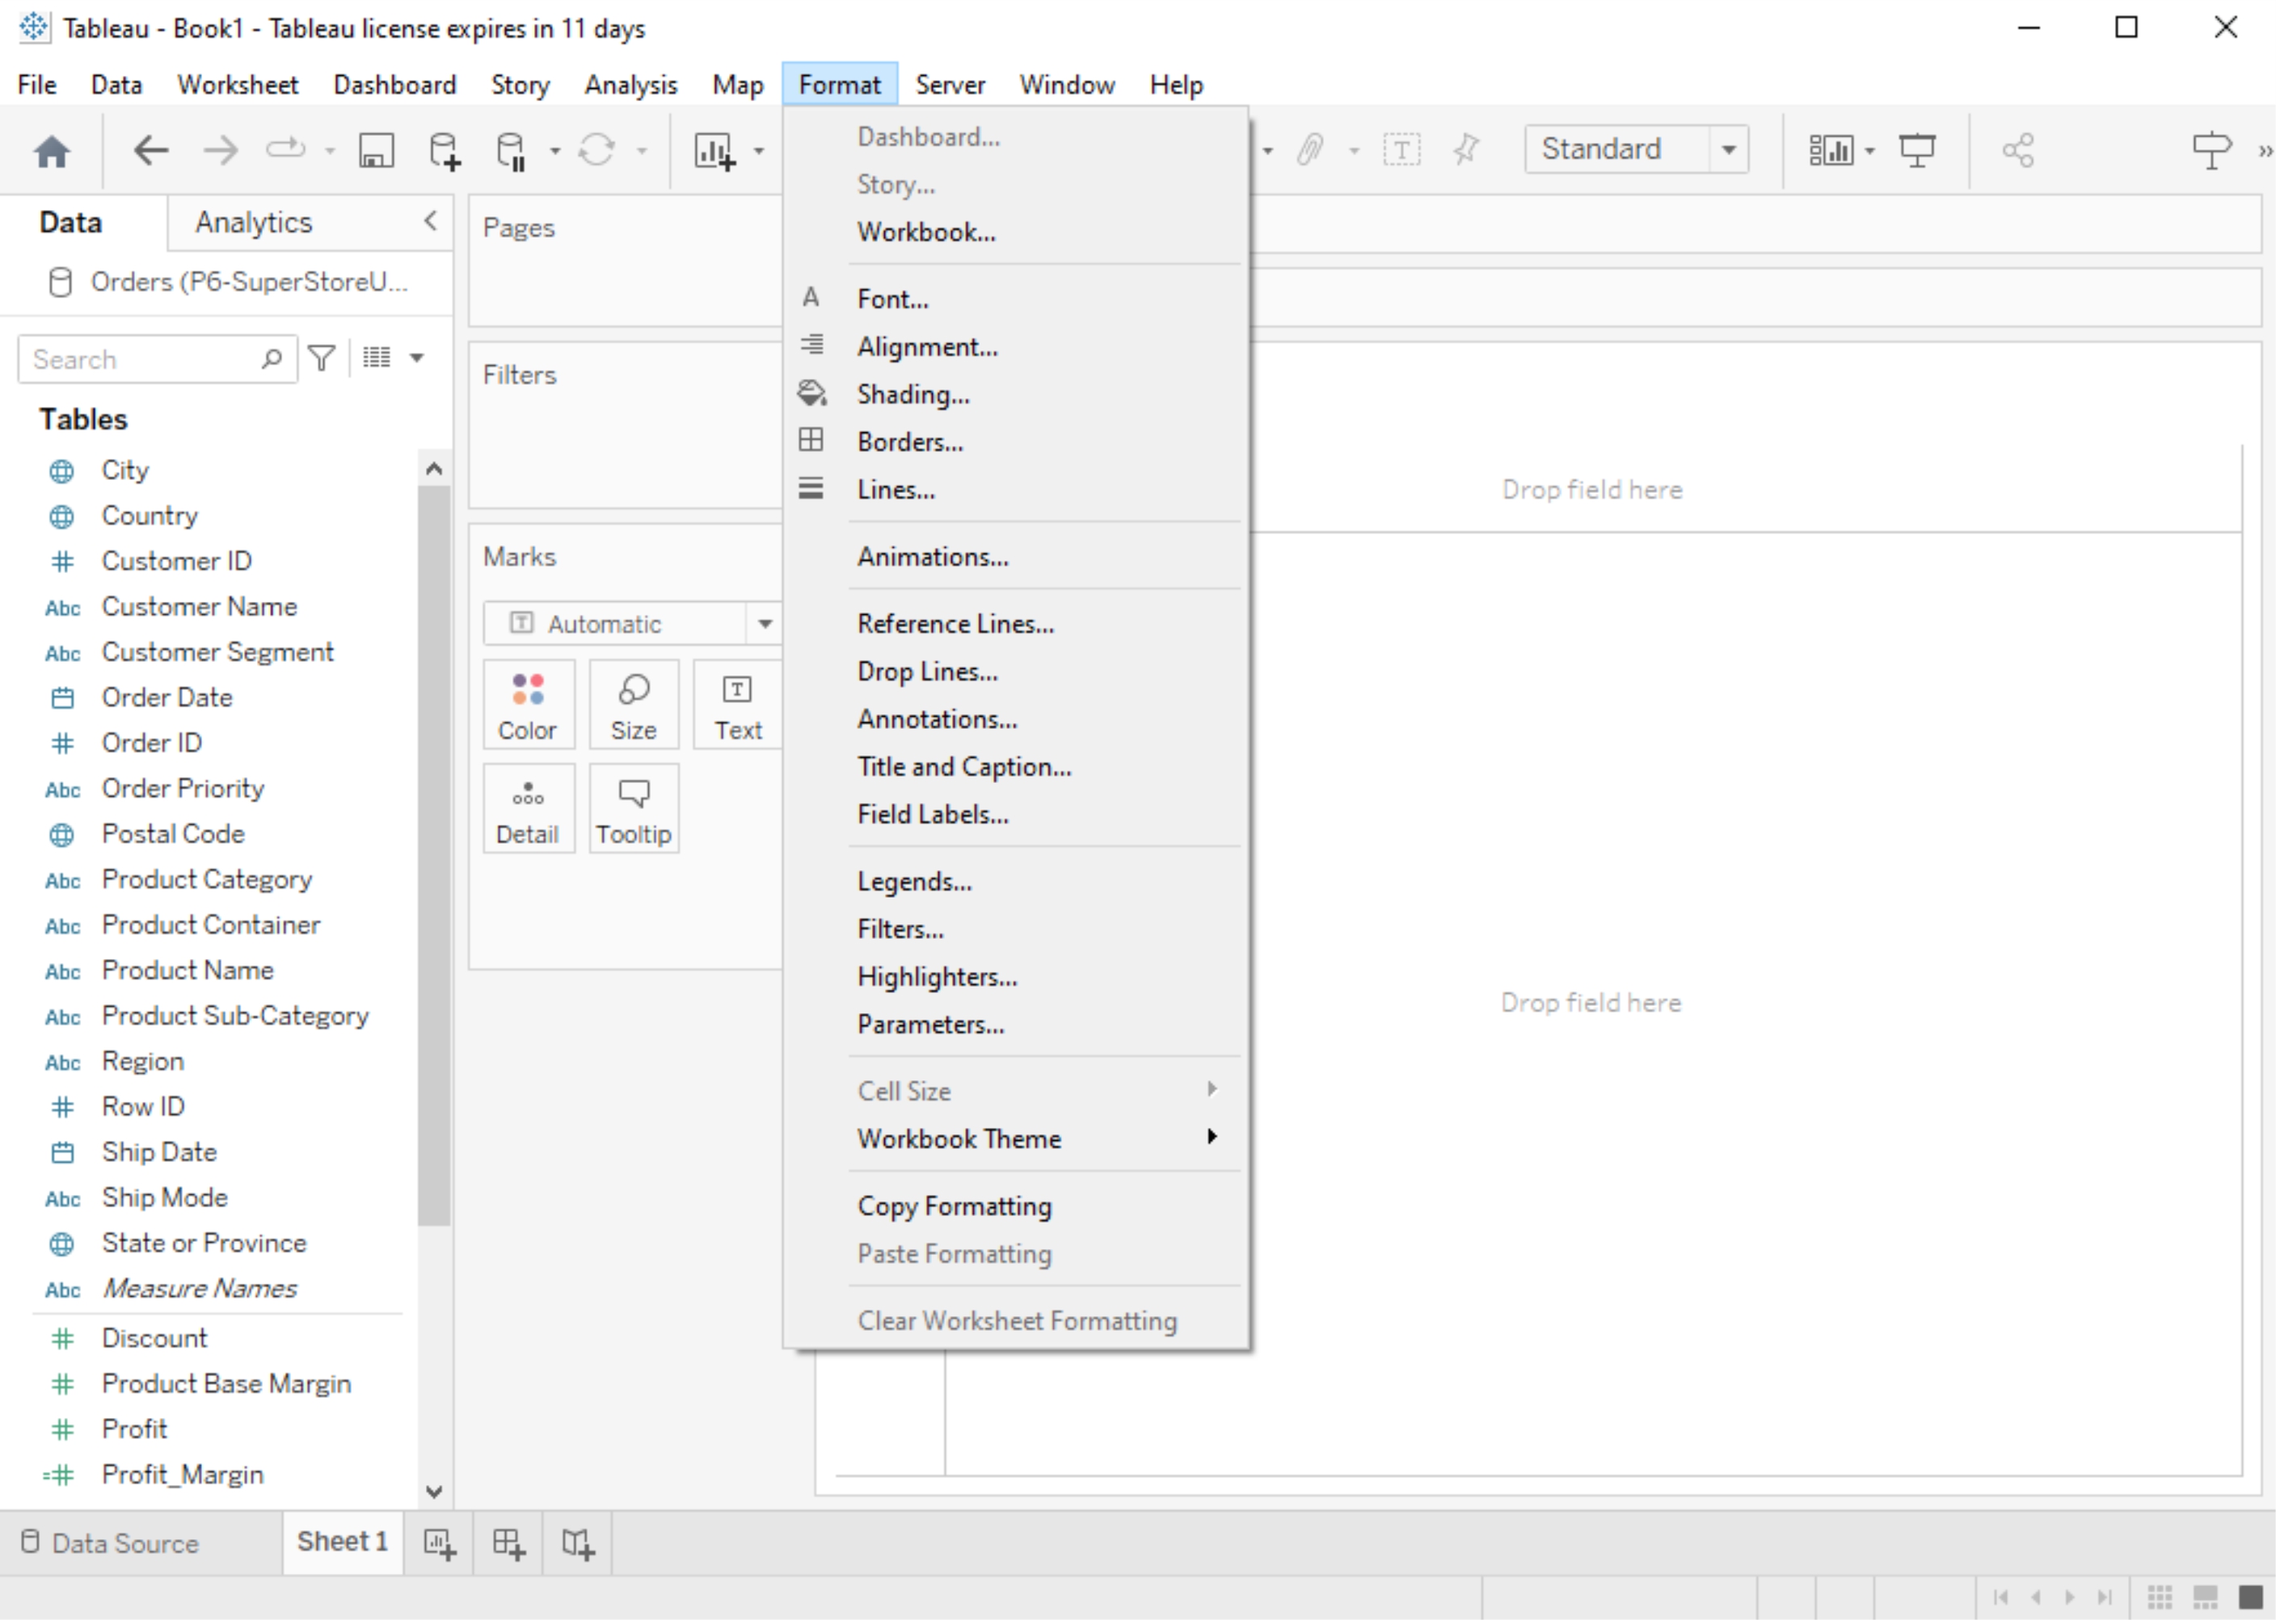Image resolution: width=2276 pixels, height=1620 pixels.
Task: Click the Tableau home start page icon
Action: point(52,152)
